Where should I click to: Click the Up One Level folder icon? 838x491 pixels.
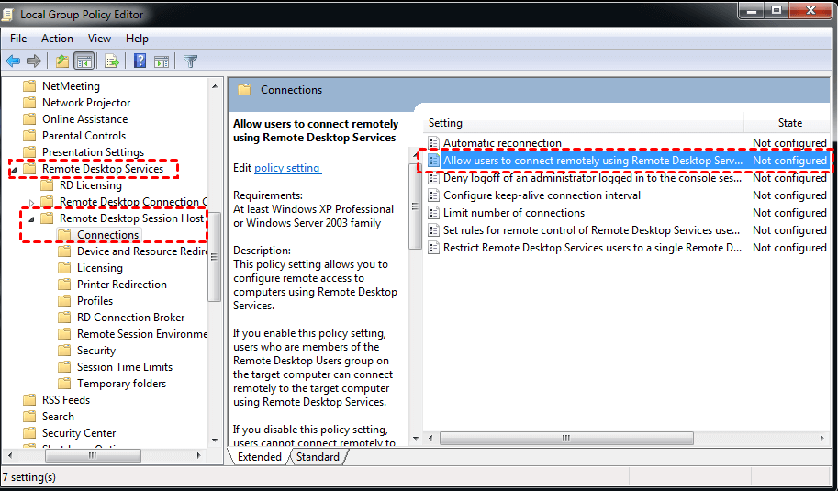61,61
